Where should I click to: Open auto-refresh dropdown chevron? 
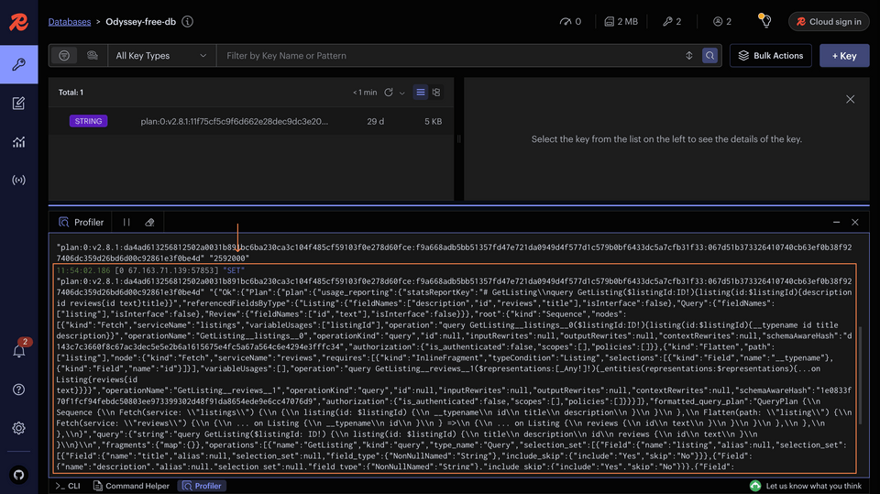click(401, 93)
